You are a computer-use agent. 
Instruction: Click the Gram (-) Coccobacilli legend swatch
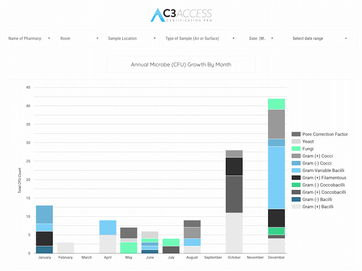[296, 185]
